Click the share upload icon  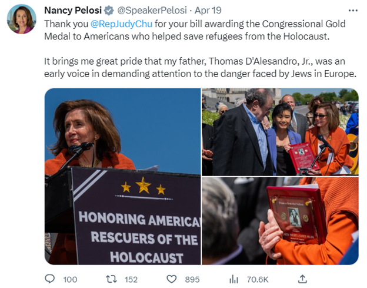pyautogui.click(x=303, y=279)
